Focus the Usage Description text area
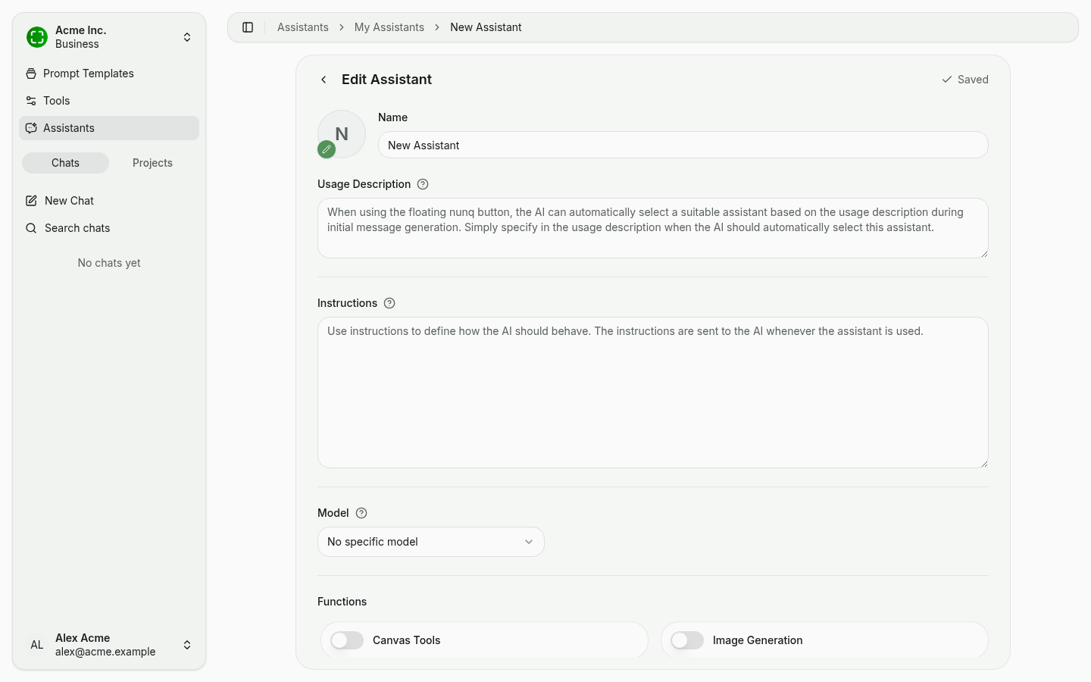 (653, 228)
